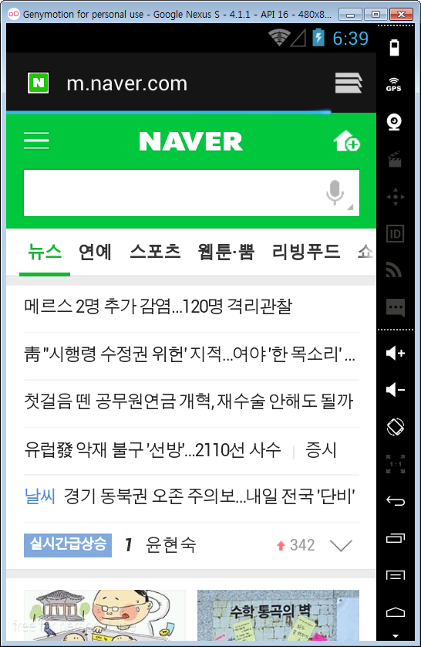This screenshot has height=647, width=421.
Task: Decrease emulator volume with speaker minus
Action: pos(396,390)
